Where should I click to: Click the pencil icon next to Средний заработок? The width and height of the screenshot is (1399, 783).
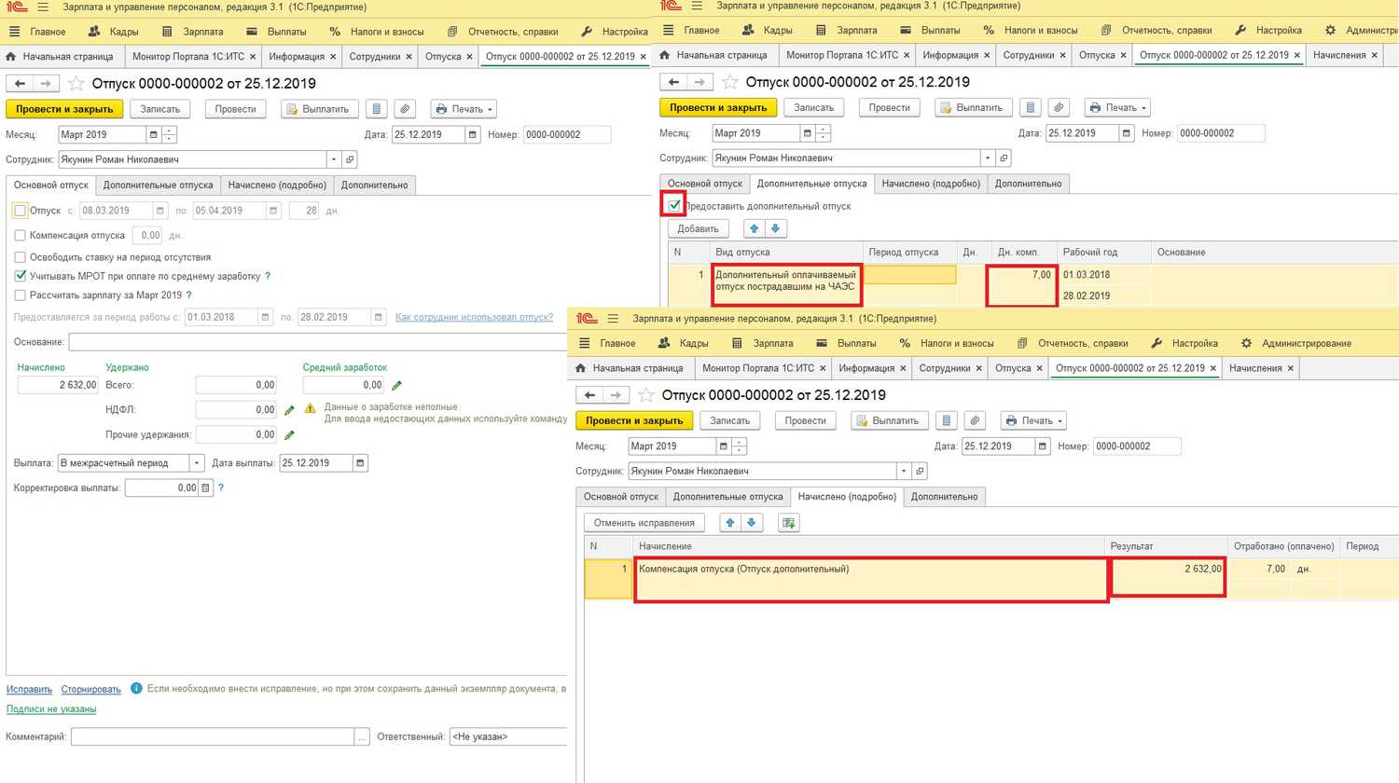point(396,385)
